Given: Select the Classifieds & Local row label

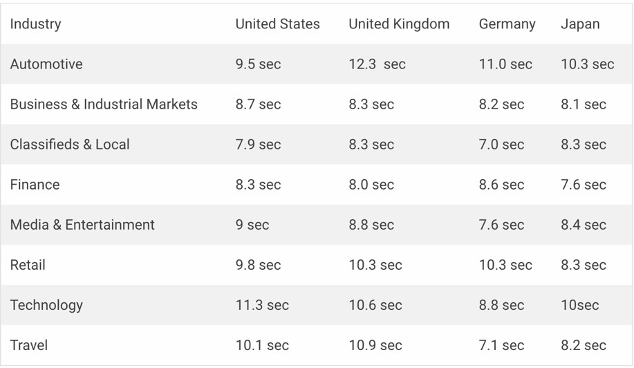Looking at the screenshot, I should tap(70, 145).
